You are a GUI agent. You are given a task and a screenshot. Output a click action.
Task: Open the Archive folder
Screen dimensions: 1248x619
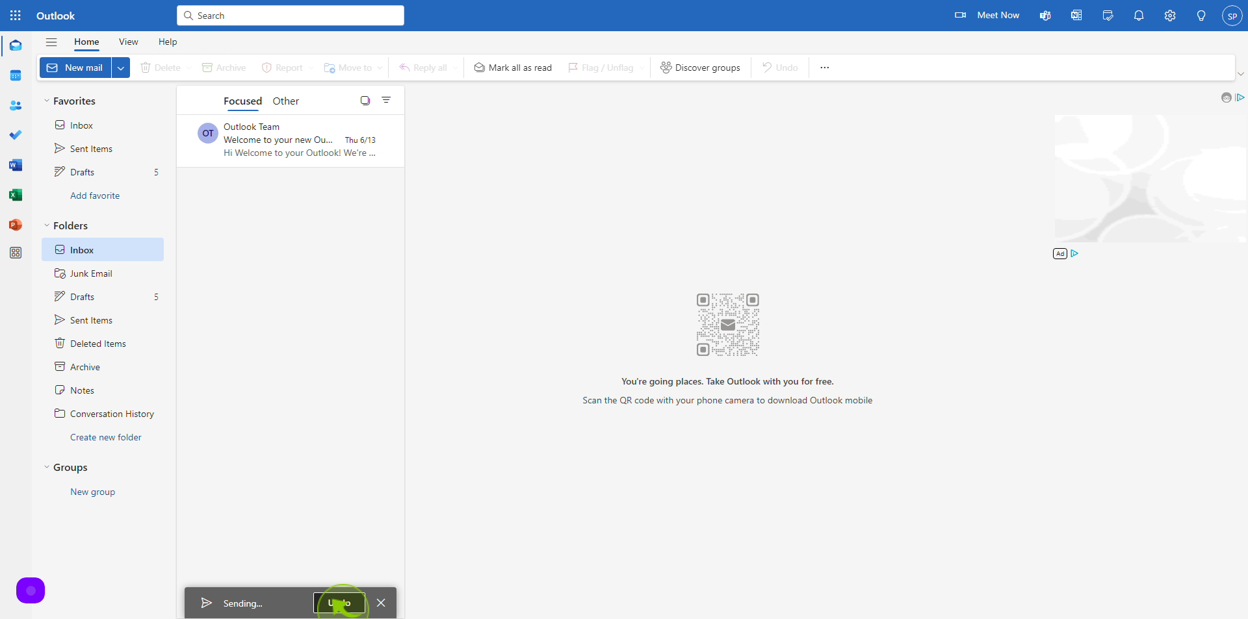point(103,367)
